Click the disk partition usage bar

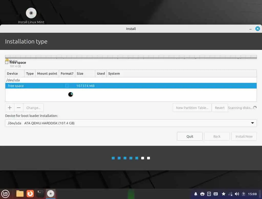click(x=131, y=57)
